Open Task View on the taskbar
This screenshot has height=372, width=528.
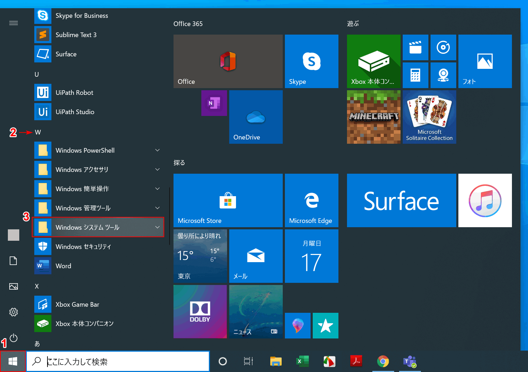pyautogui.click(x=248, y=362)
